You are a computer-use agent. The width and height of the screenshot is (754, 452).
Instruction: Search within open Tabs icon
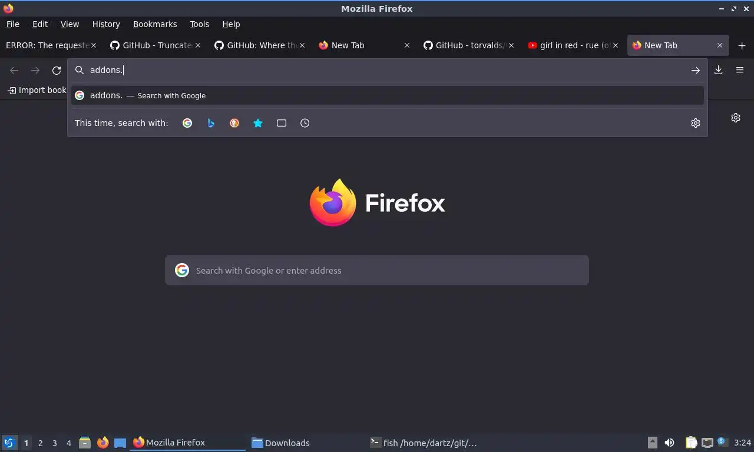click(282, 123)
